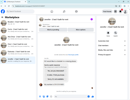Open the Facebook apps grid menu
The height and width of the screenshot is (100, 130).
115,12
